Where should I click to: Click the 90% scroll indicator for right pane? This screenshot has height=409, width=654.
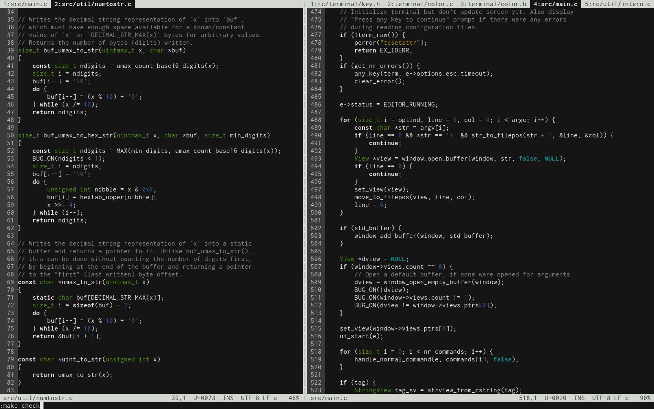(643, 398)
